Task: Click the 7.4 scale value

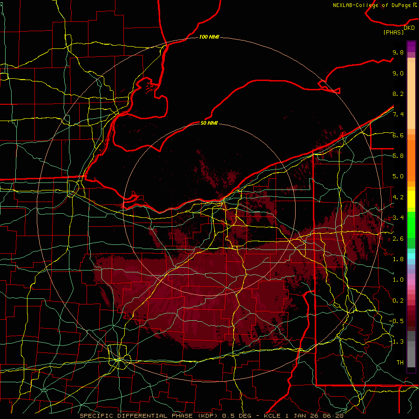Action: (398, 115)
